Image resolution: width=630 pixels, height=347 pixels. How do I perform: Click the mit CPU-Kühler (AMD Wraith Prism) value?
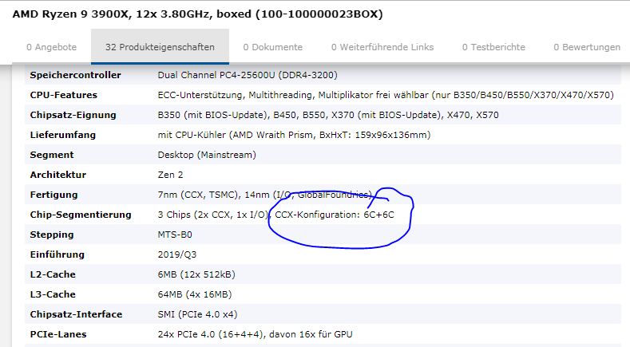tap(294, 135)
